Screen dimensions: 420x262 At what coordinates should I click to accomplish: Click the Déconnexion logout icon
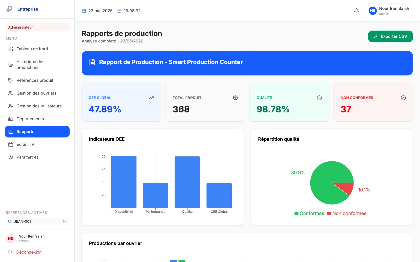tap(10, 252)
